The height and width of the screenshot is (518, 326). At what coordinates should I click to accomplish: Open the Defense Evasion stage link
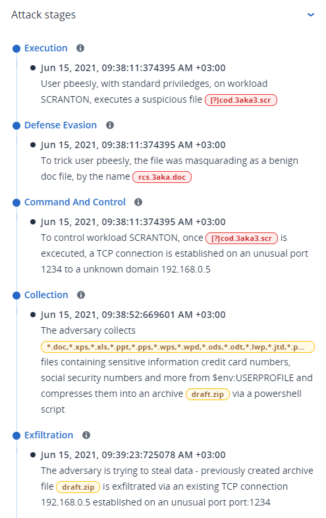61,125
